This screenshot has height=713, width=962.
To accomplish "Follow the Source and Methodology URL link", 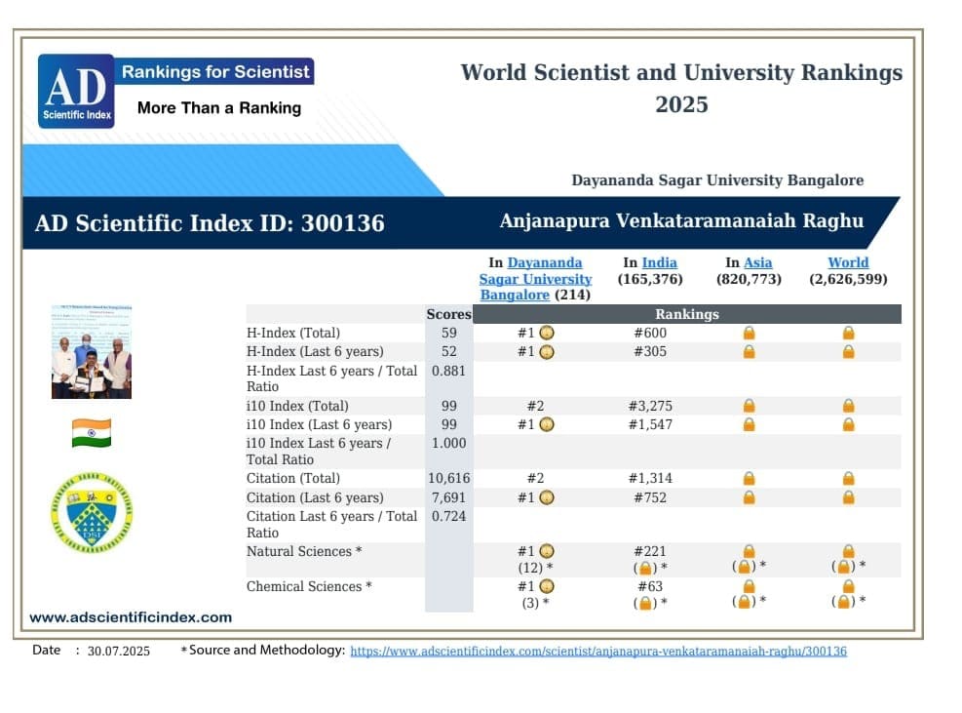I will click(x=597, y=651).
